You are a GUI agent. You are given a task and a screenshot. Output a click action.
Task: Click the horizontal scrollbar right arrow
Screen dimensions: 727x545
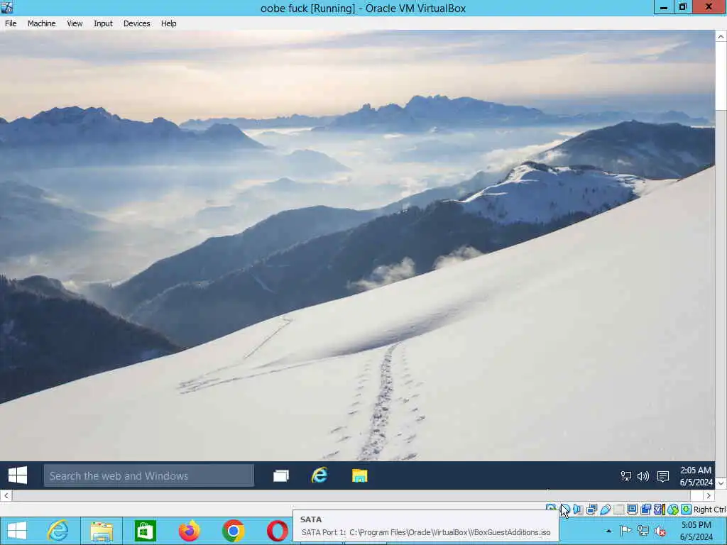click(709, 495)
